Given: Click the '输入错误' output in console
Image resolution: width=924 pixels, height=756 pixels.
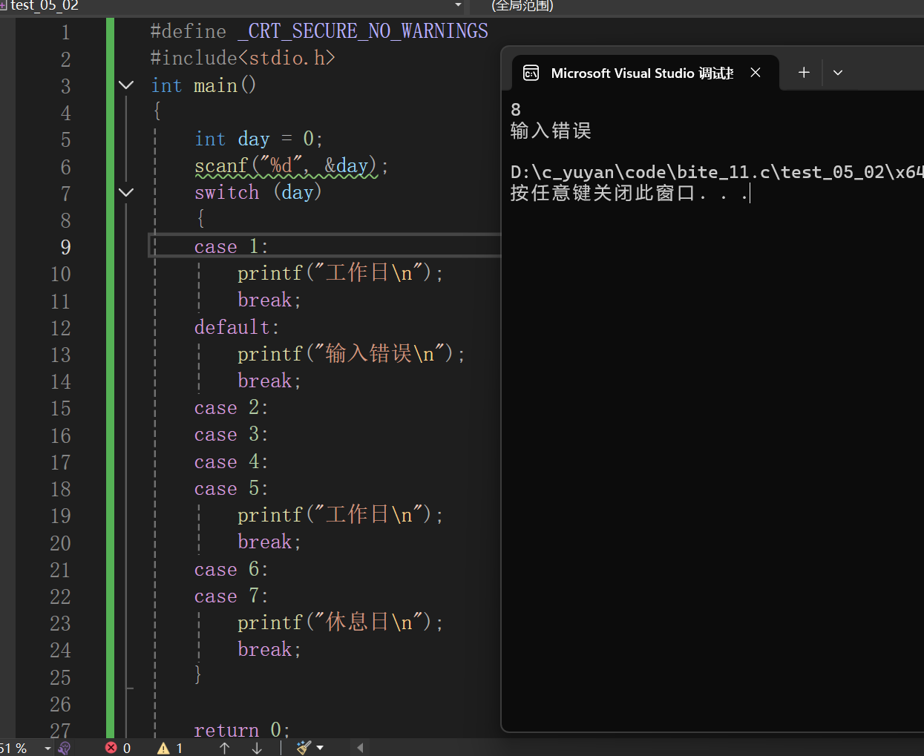Looking at the screenshot, I should [x=551, y=131].
